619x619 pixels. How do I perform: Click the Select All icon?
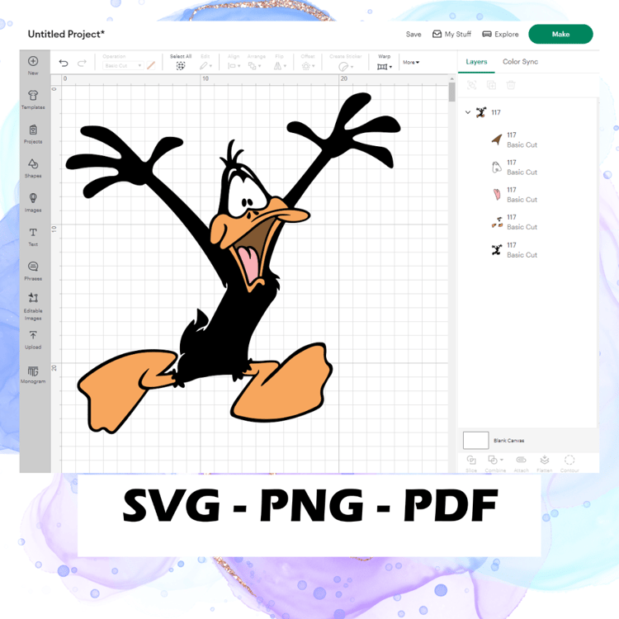pyautogui.click(x=181, y=66)
